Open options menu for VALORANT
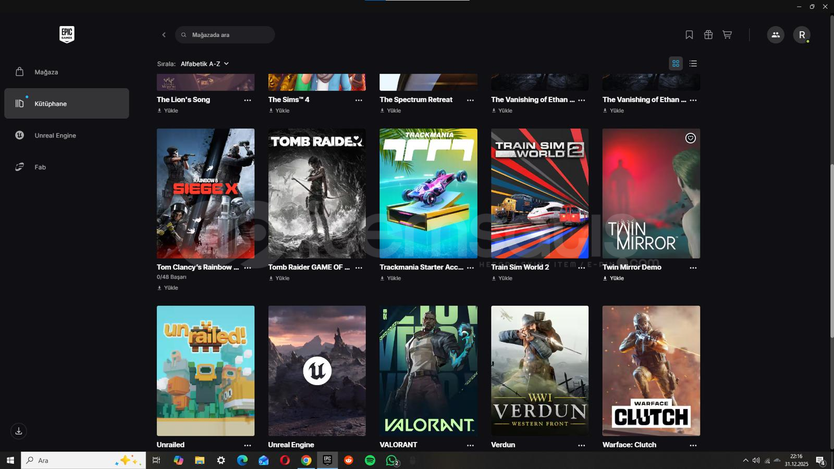The height and width of the screenshot is (469, 834). [x=470, y=446]
